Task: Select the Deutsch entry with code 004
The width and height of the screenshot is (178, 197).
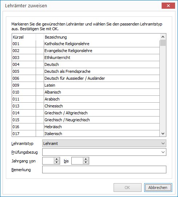Action: pos(86,64)
